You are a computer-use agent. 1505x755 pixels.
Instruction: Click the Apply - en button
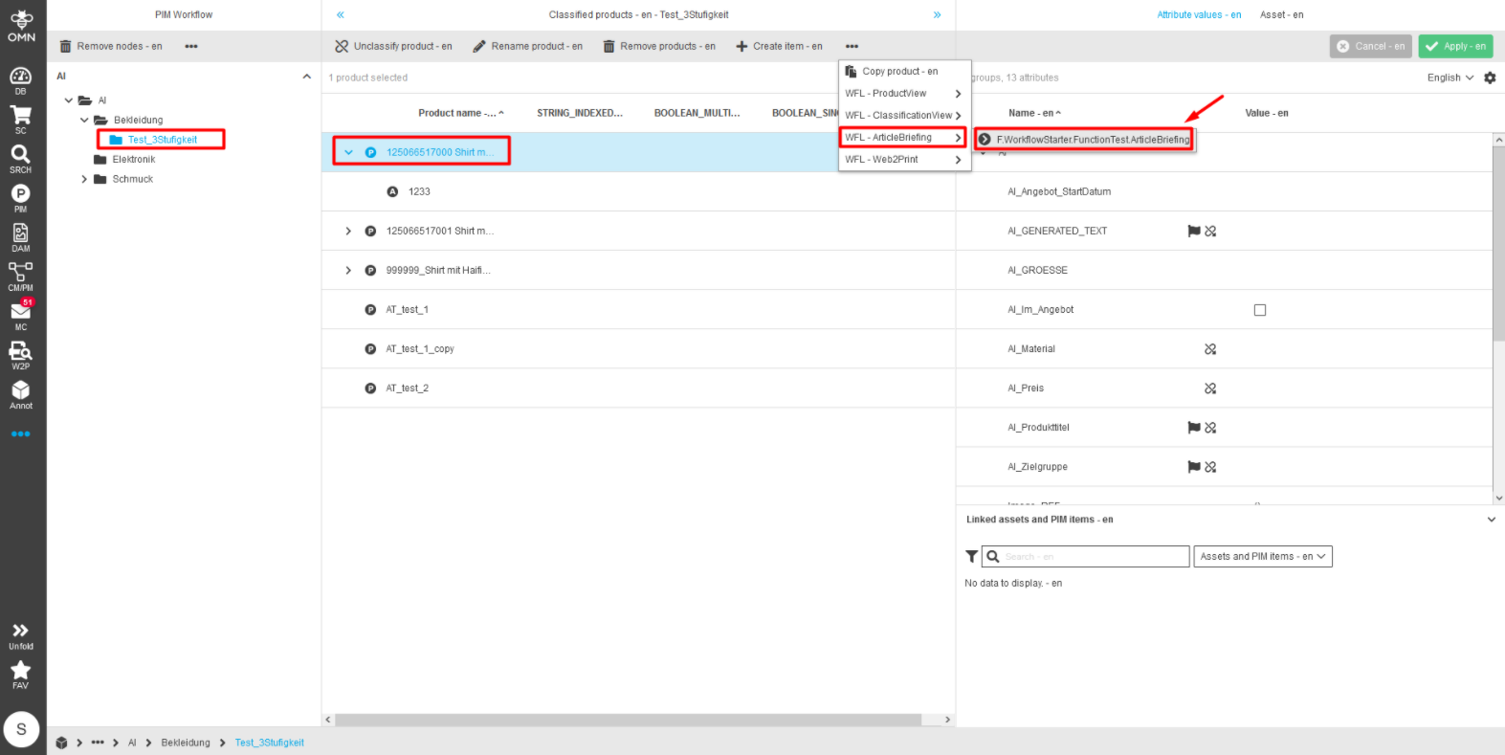click(x=1455, y=46)
